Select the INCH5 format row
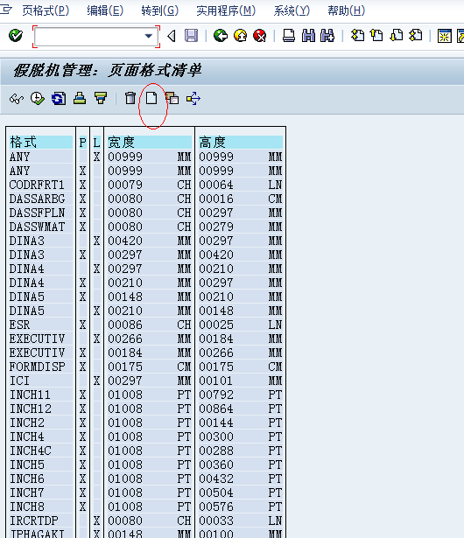464x538 pixels. (145, 465)
